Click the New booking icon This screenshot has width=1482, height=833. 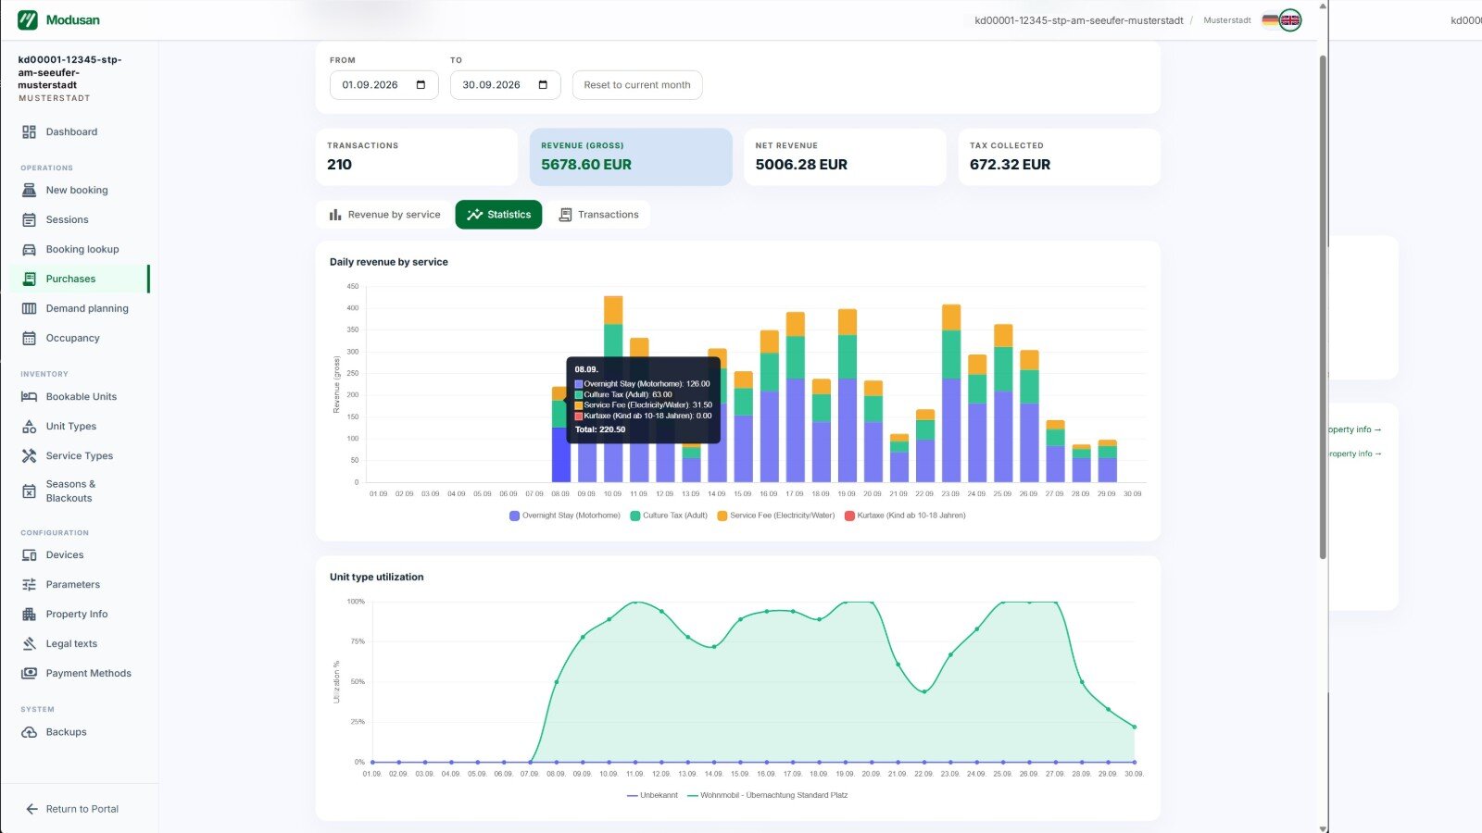tap(29, 190)
